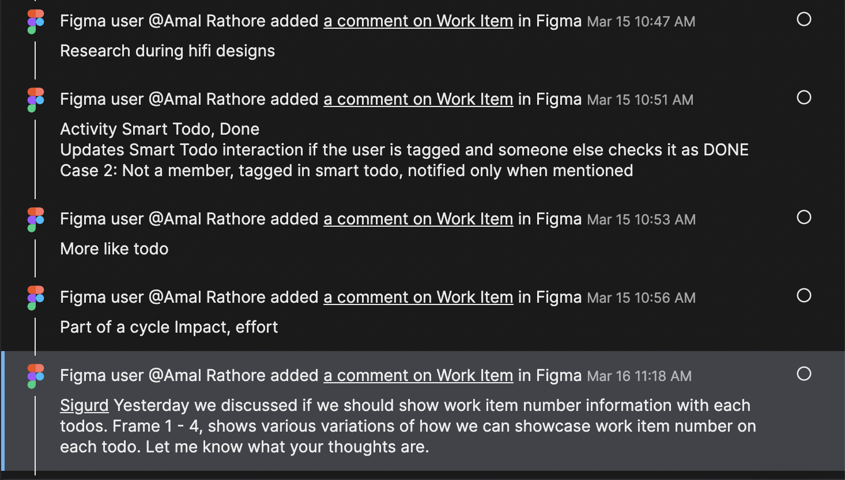Check the circle on the 10:56 AM notification
This screenshot has height=480, width=845.
[803, 296]
